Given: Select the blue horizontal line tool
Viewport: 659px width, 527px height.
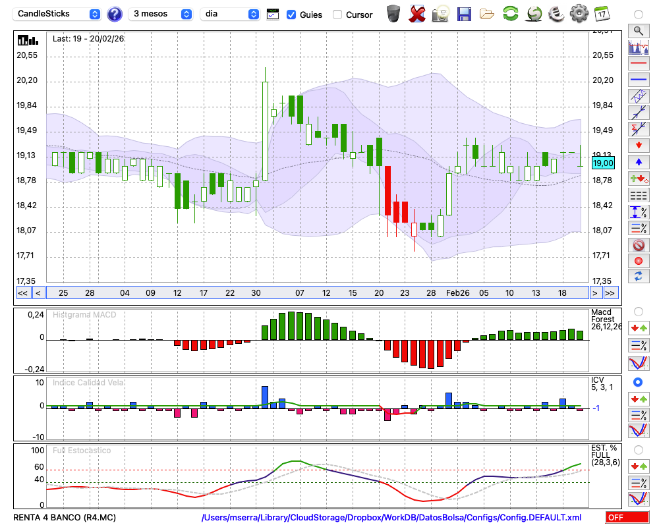Looking at the screenshot, I should (x=638, y=80).
